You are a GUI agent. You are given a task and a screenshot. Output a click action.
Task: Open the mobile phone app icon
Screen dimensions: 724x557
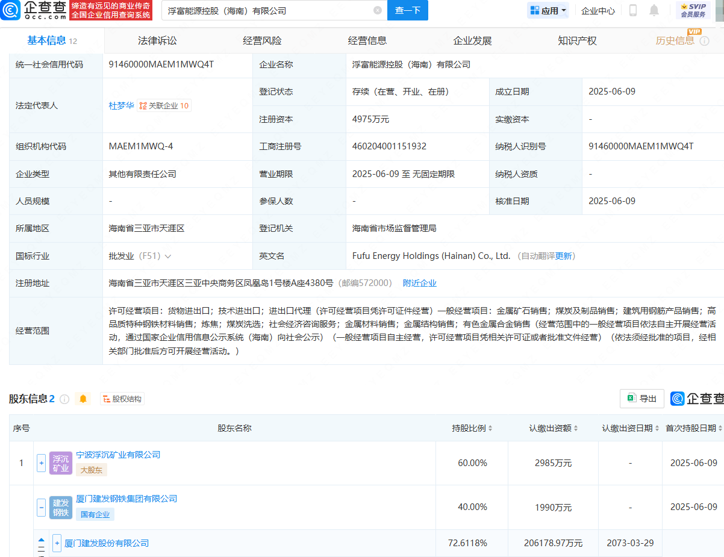(633, 10)
